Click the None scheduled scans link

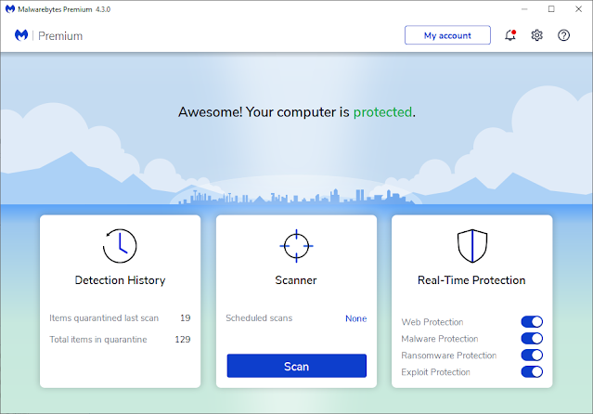point(355,318)
